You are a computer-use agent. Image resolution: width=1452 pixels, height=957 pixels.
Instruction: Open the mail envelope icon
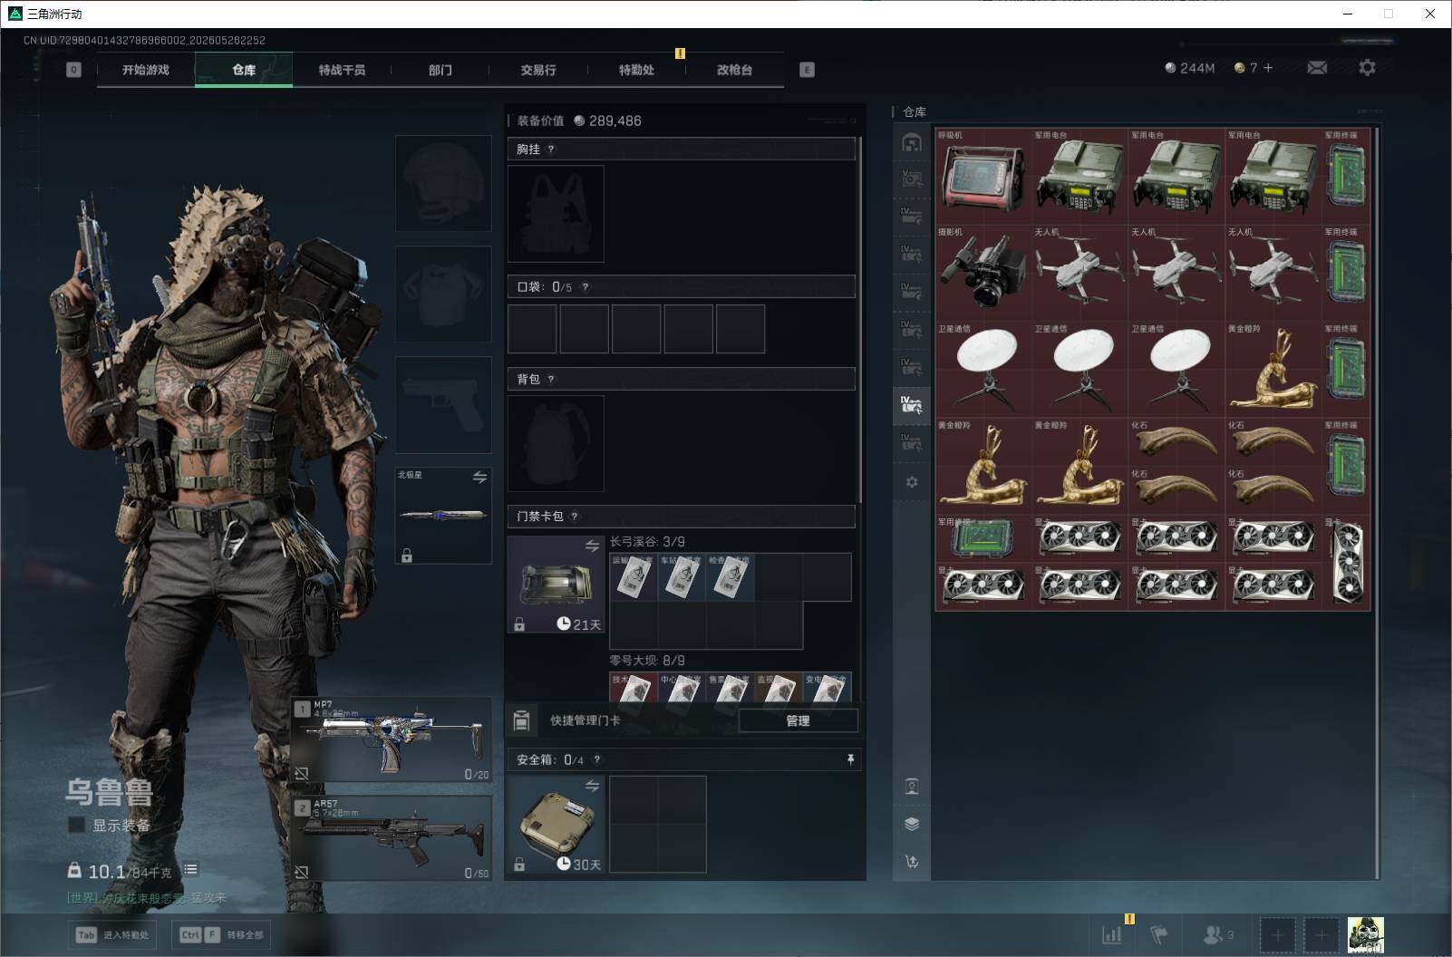(x=1317, y=68)
